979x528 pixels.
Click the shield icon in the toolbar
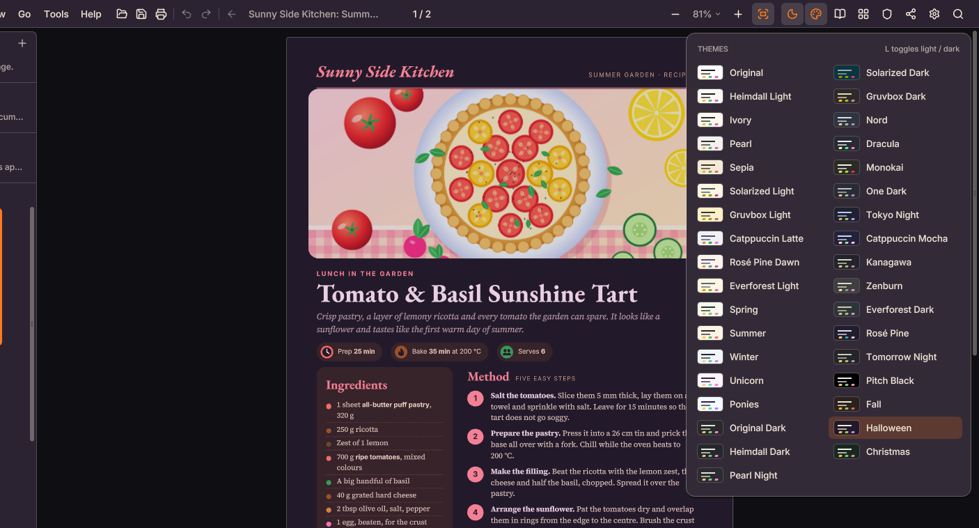(887, 14)
